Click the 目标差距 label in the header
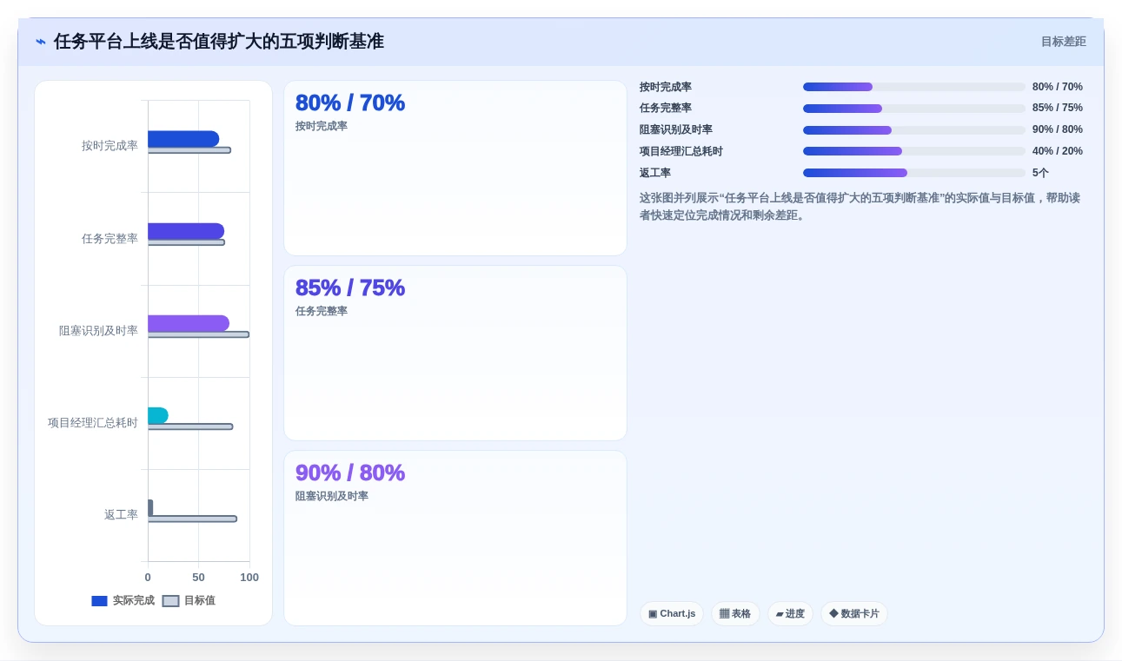Viewport: 1122px width, 661px height. [1064, 42]
